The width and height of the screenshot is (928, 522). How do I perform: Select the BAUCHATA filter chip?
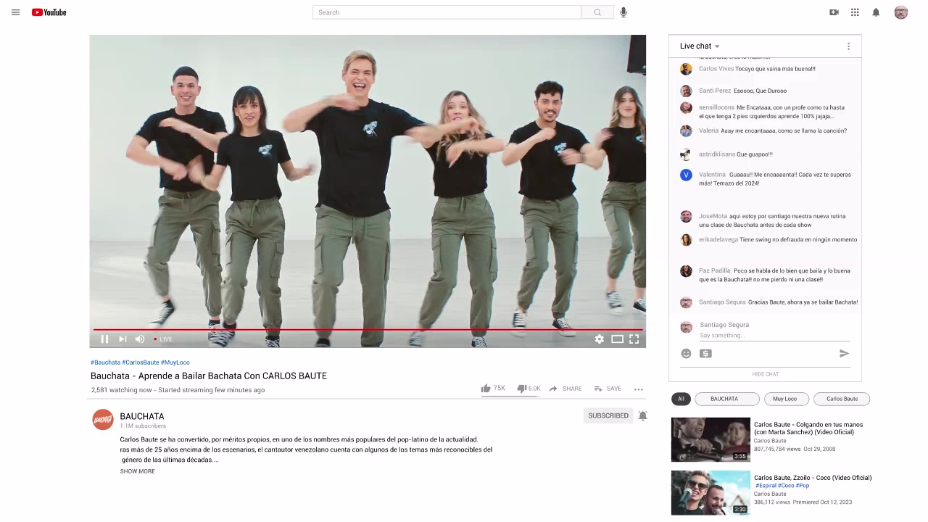point(727,399)
